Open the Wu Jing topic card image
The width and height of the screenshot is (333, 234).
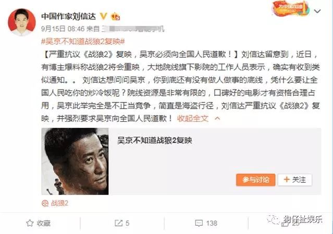tap(75, 161)
